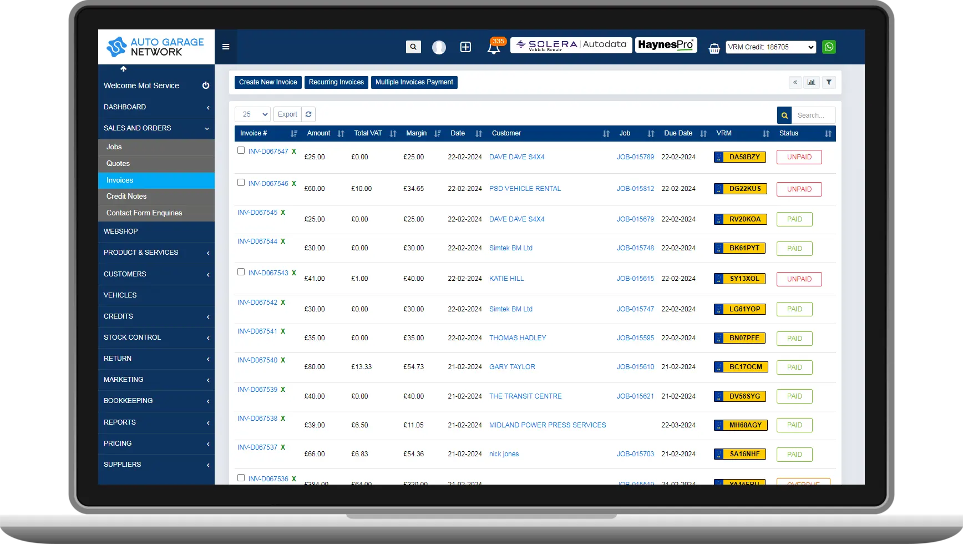Screen dimensions: 963x544
Task: Tick the checkbox for invoice INV-D067547
Action: click(241, 150)
